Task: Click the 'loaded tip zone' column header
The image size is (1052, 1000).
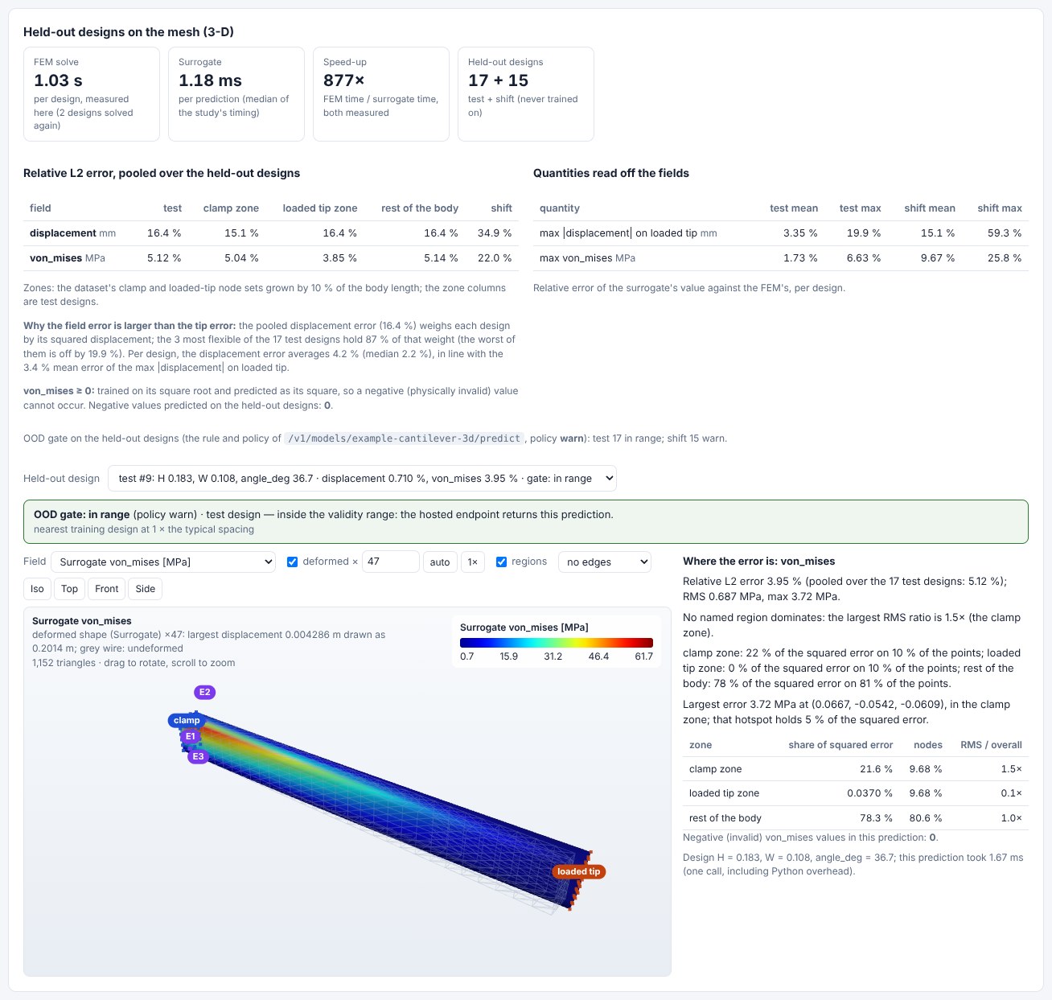Action: (x=320, y=208)
